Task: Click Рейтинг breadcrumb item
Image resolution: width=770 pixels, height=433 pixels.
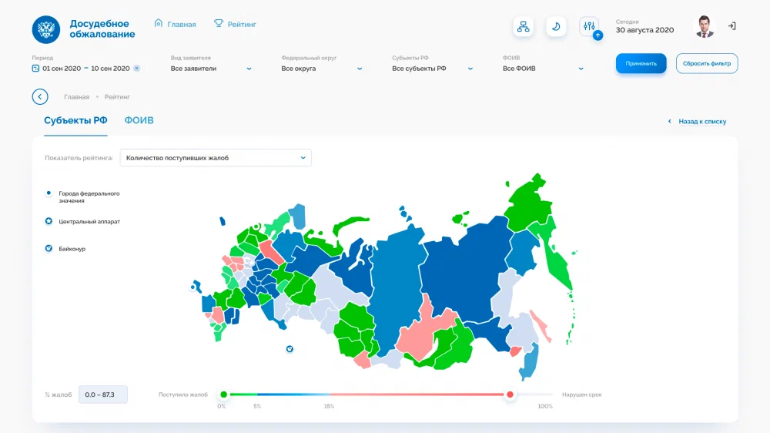Action: (x=117, y=97)
